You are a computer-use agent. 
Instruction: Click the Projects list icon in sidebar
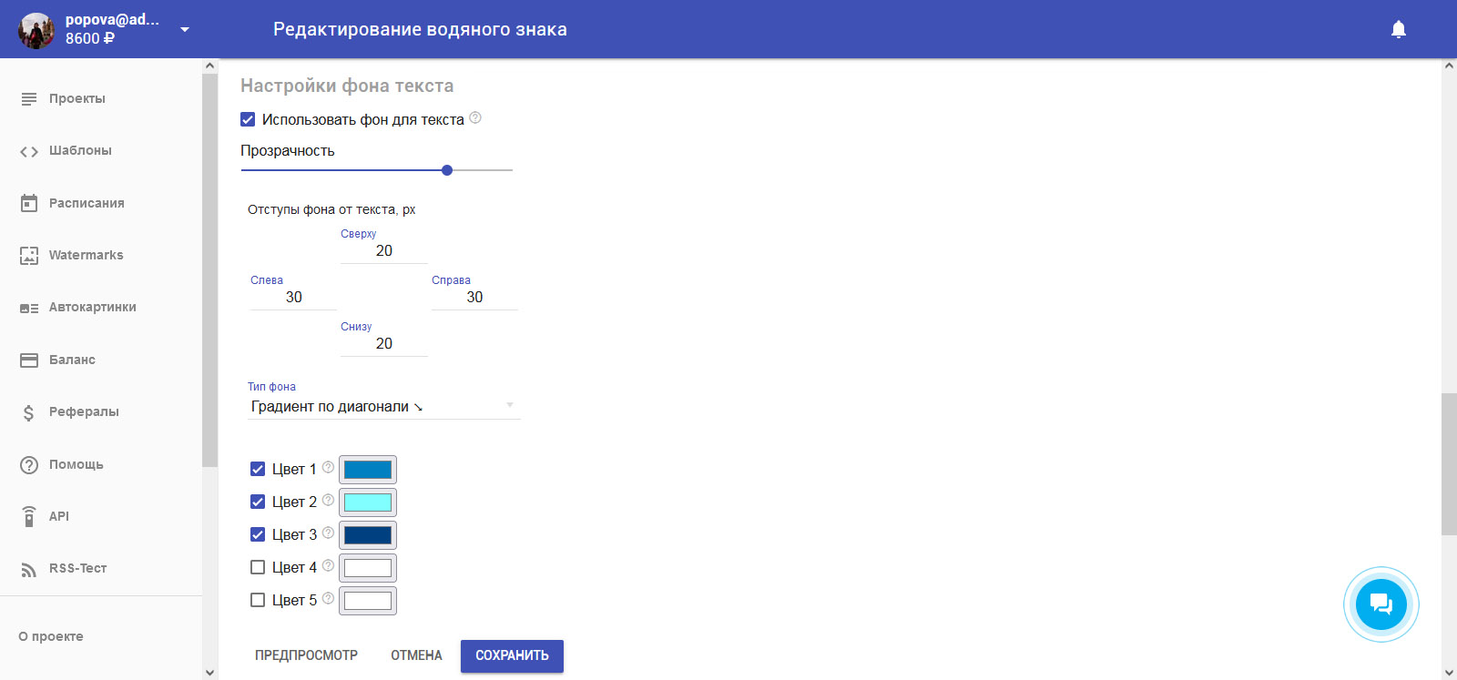point(29,98)
